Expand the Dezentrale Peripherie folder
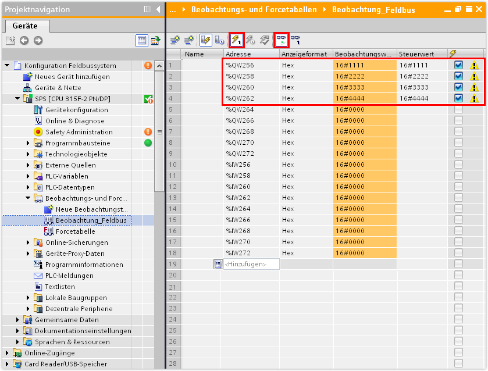Viewport: 488px width, 371px height. point(28,309)
